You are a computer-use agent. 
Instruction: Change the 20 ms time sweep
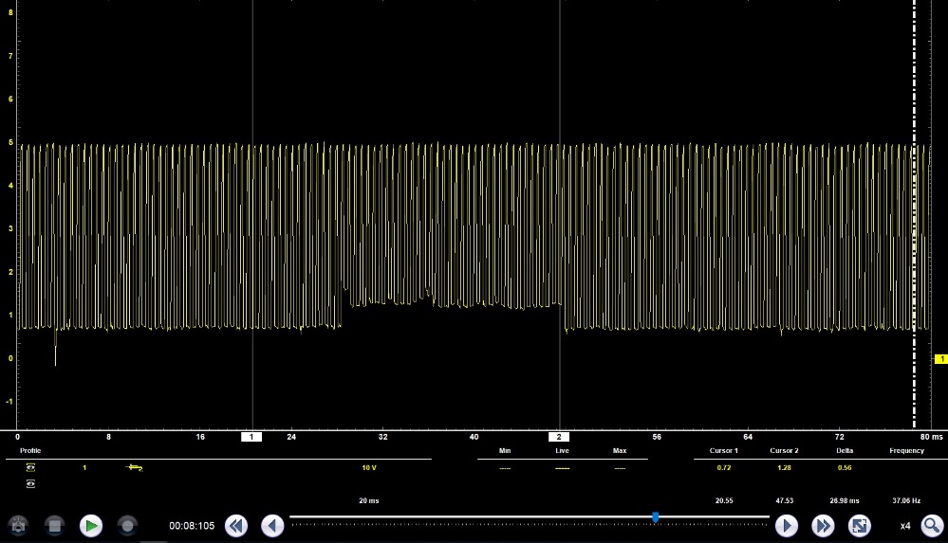[x=368, y=499]
